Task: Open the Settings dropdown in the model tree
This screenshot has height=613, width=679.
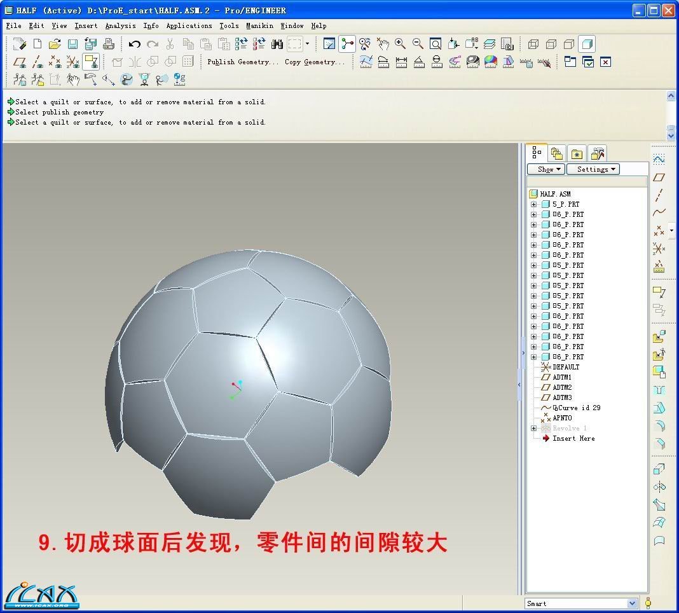Action: [593, 169]
